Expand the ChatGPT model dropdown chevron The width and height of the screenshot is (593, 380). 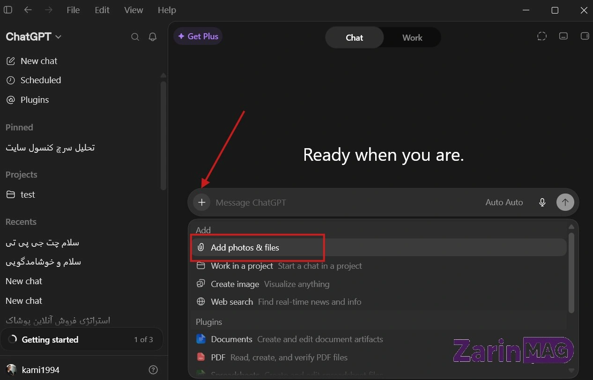(x=59, y=37)
